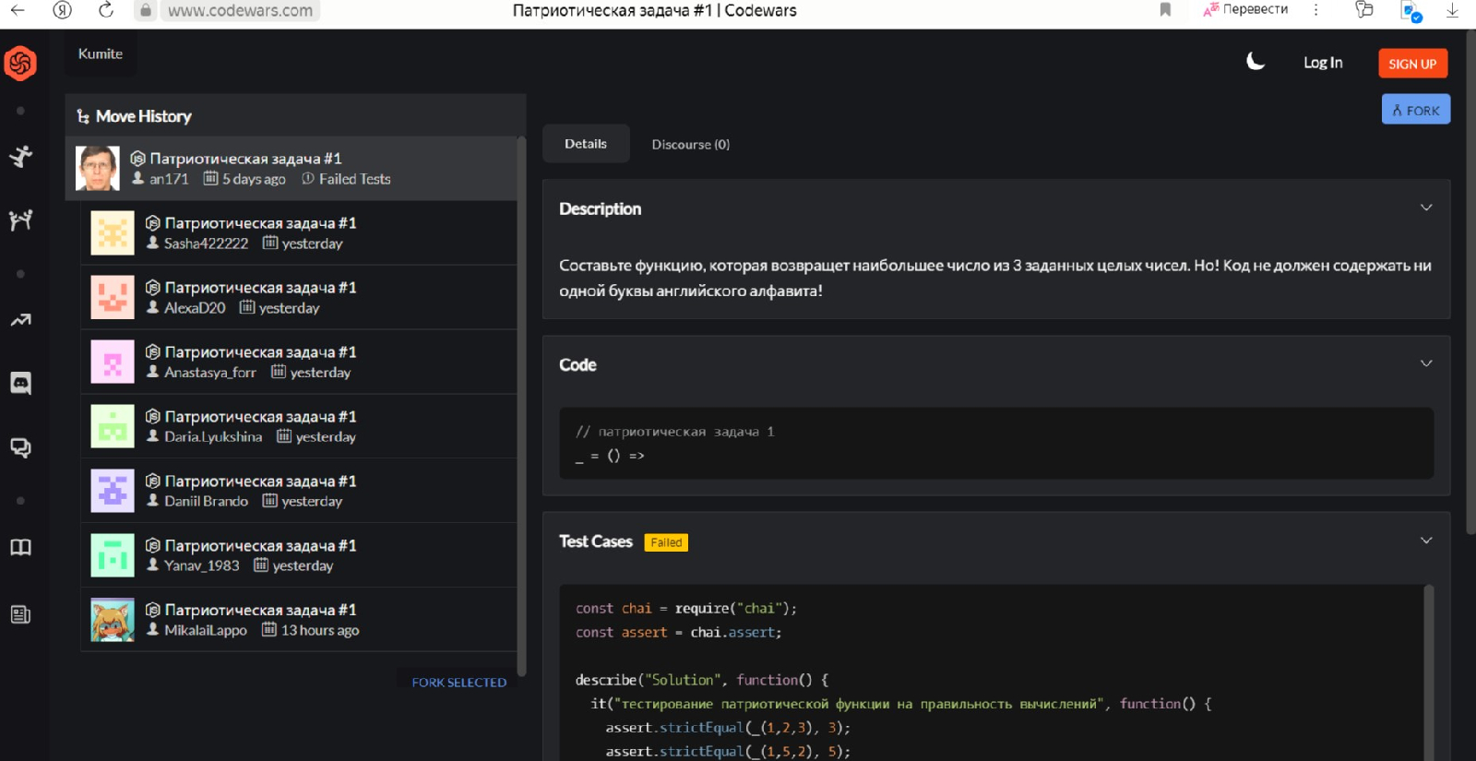This screenshot has height=761, width=1476.
Task: Collapse the Code section chevron
Action: (x=1426, y=363)
